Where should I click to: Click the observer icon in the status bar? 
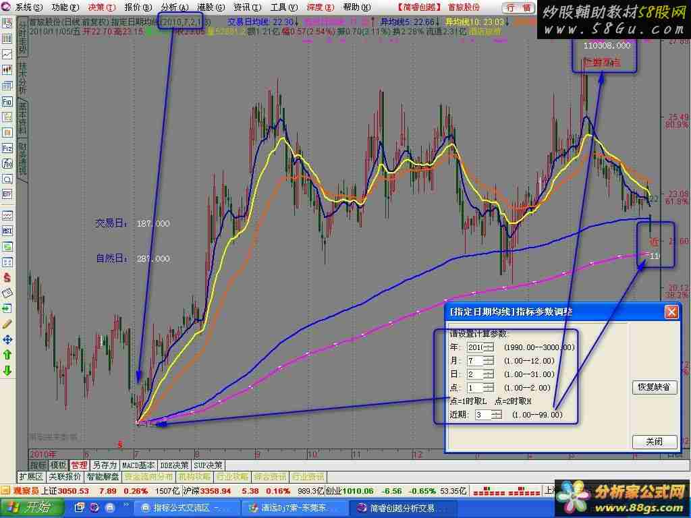tap(5, 490)
